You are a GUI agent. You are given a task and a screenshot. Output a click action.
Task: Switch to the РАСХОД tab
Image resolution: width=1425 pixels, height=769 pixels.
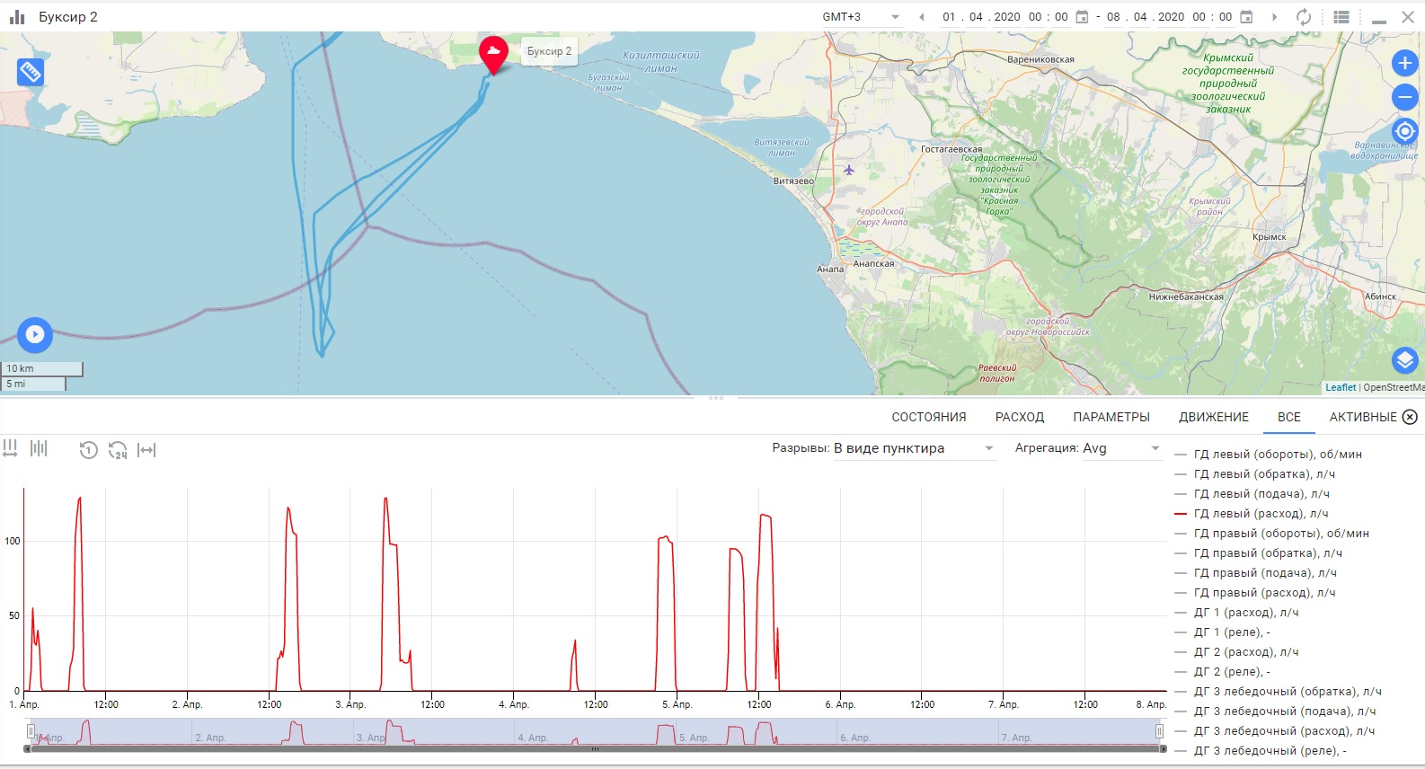[x=1019, y=417]
